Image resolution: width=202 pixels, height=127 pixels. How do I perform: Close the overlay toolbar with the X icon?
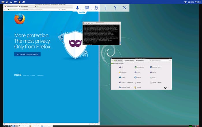coord(125,8)
